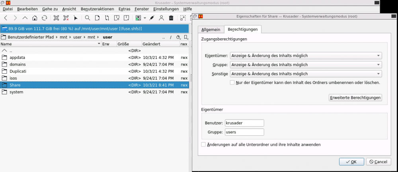Go up one directory using the toolbar icon
The image size is (398, 172).
[x=25, y=18]
